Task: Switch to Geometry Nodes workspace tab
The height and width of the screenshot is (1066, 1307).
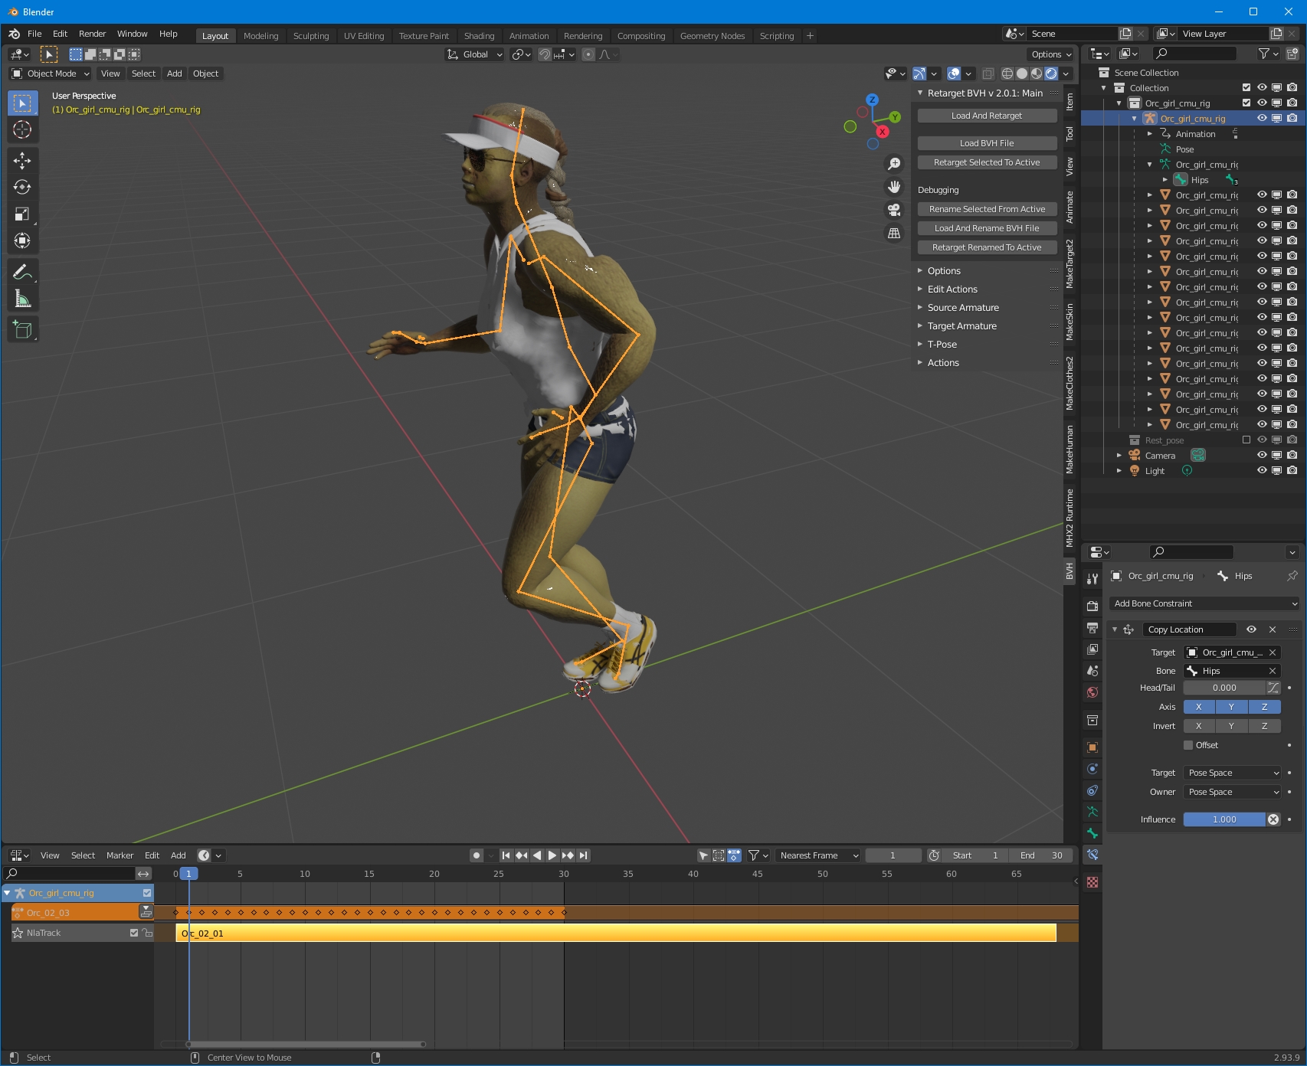Action: [x=712, y=36]
